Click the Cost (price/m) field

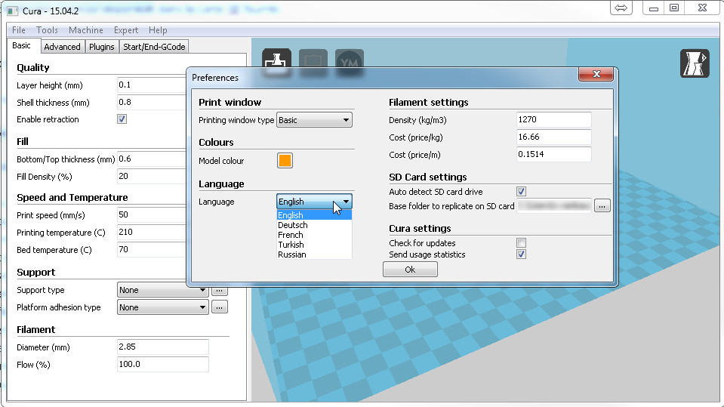tap(553, 154)
